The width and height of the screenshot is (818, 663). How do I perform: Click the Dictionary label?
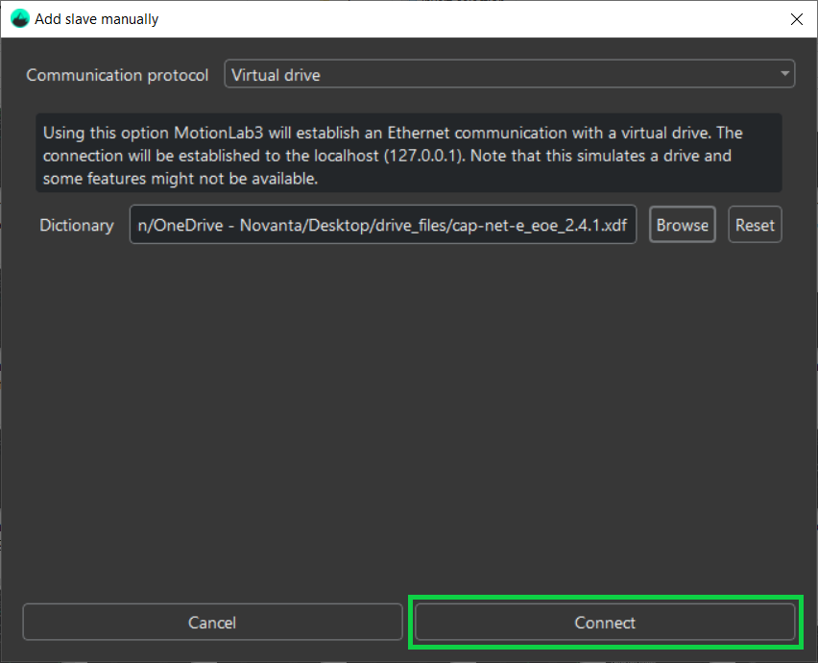[77, 226]
